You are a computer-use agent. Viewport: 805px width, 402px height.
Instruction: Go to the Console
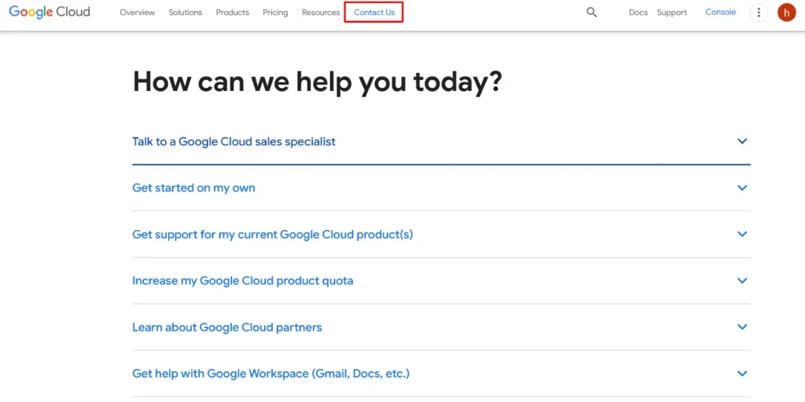tap(720, 13)
